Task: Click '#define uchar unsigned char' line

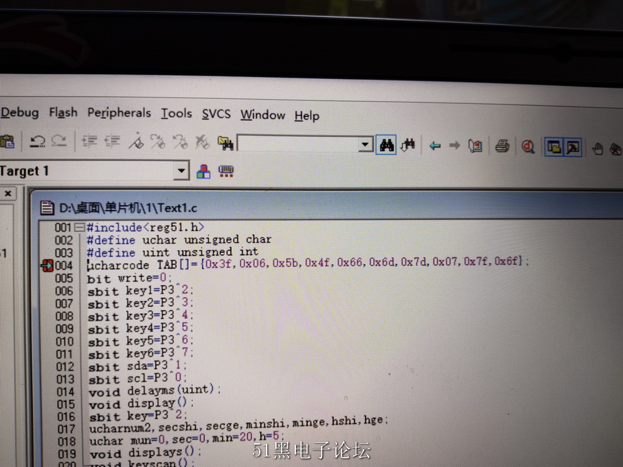Action: 179,240
